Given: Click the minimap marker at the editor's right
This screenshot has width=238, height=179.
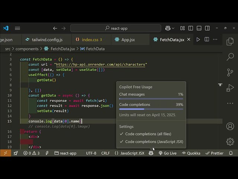Looking at the screenshot, I should point(220,85).
